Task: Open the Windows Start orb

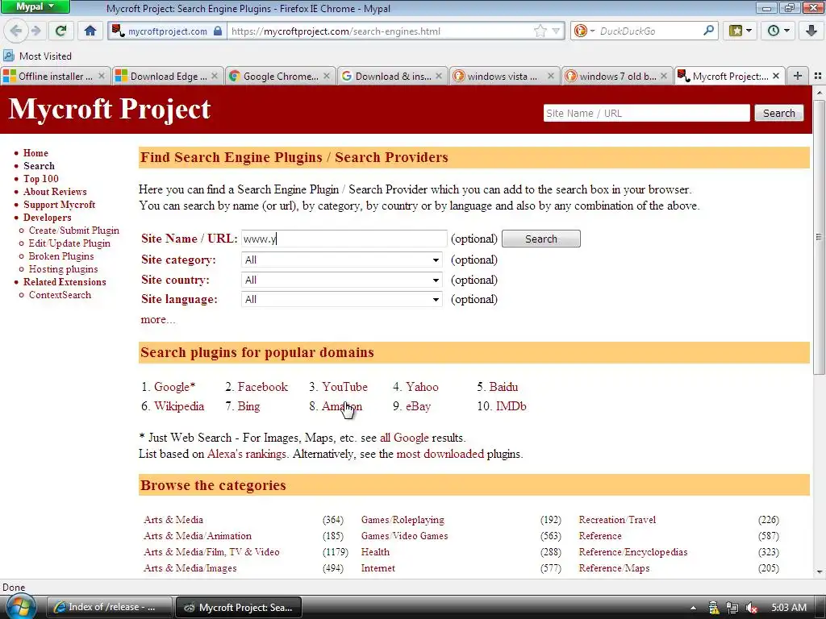Action: point(20,607)
